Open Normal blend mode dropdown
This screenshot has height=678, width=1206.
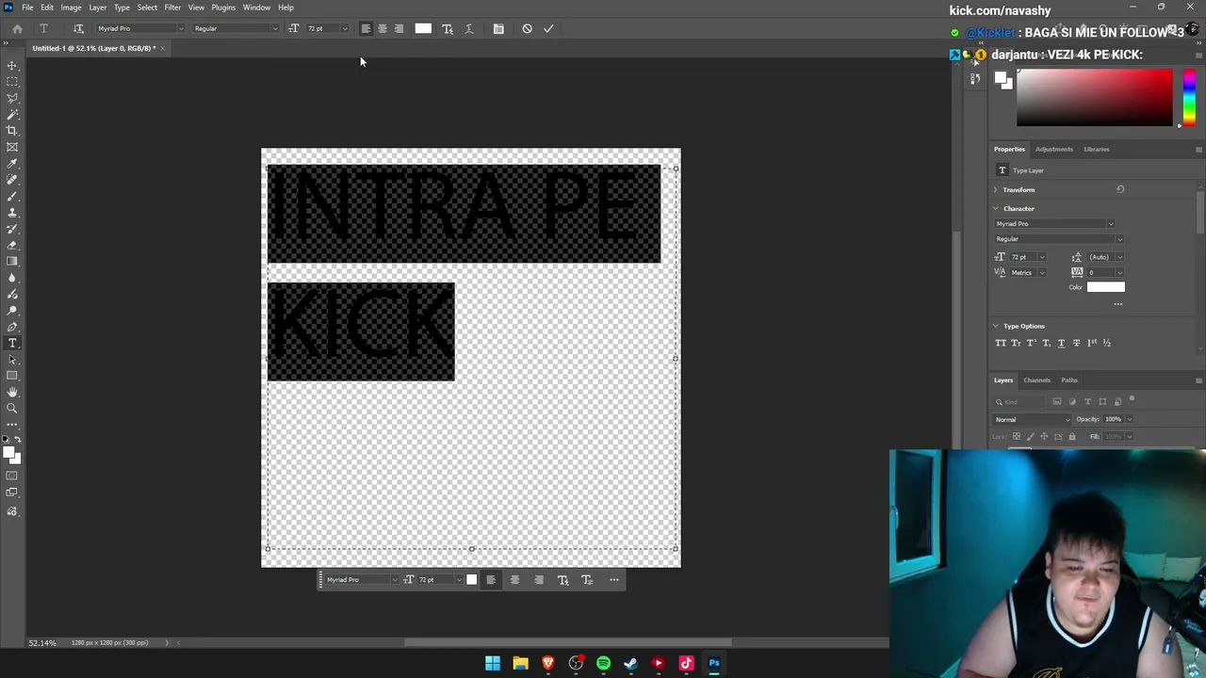pyautogui.click(x=1032, y=420)
